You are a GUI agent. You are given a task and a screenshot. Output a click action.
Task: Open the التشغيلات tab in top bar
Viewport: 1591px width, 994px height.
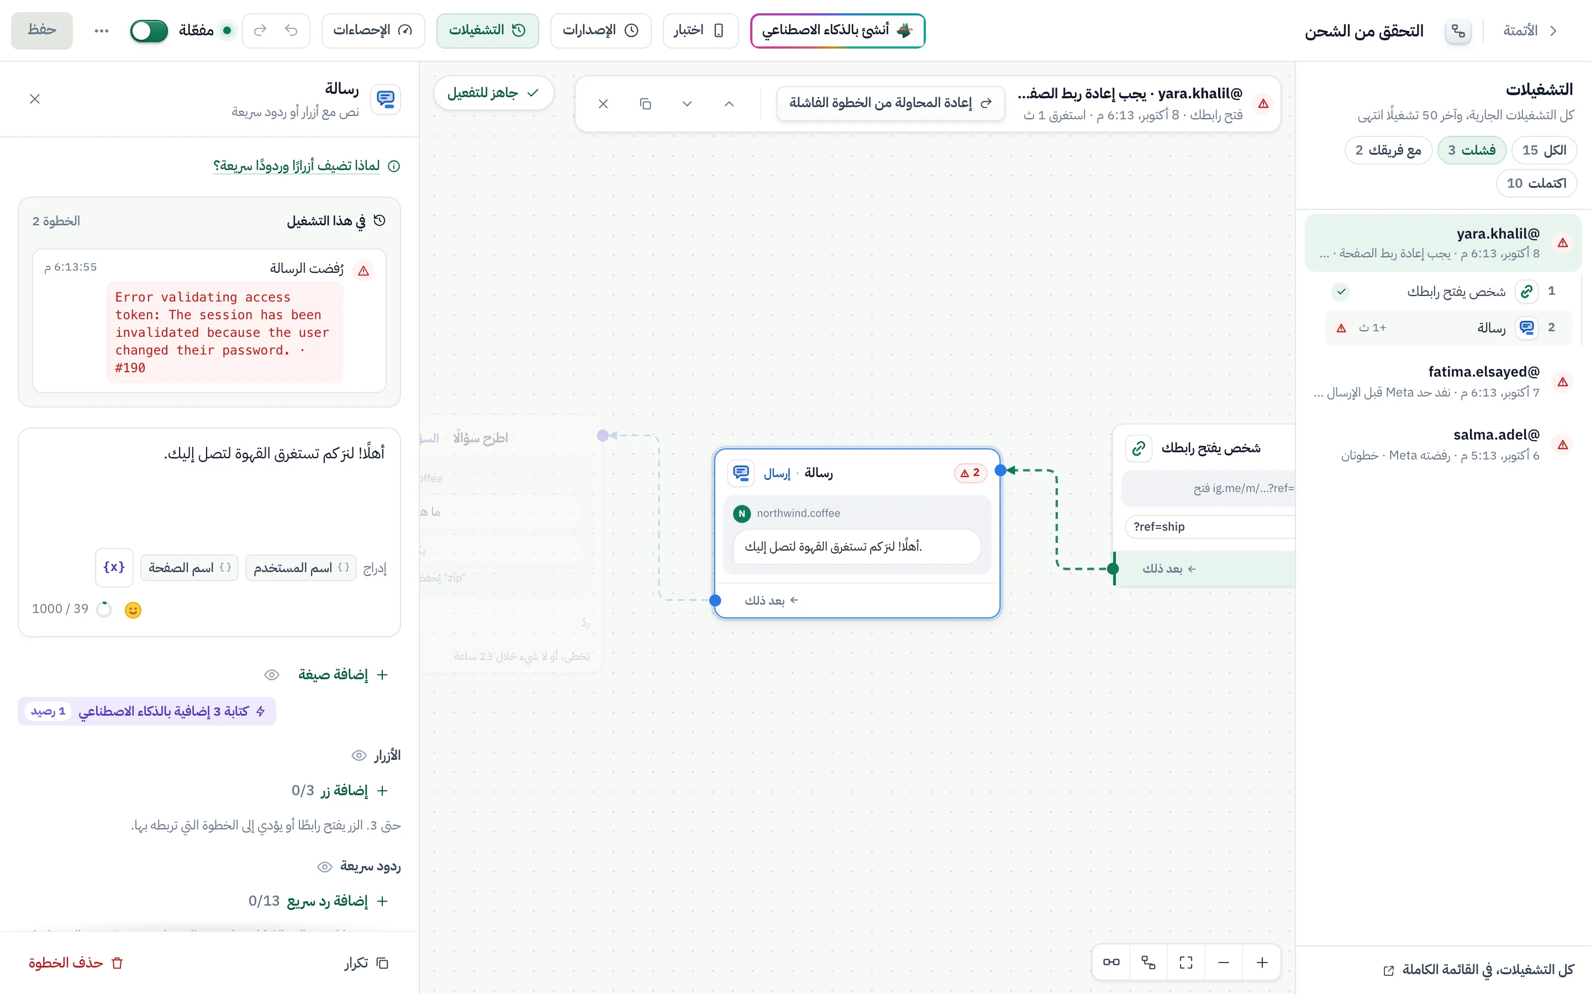pyautogui.click(x=487, y=30)
